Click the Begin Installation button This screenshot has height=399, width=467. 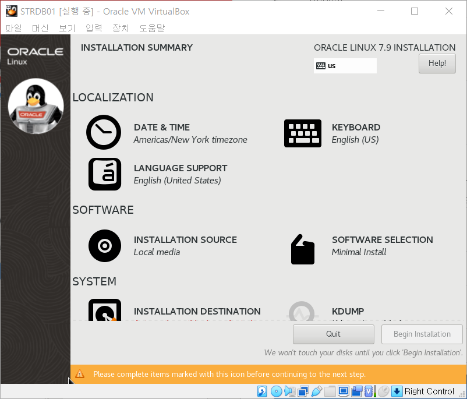422,334
